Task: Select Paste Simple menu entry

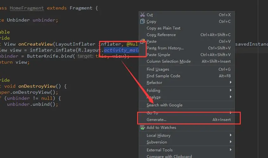Action: pyautogui.click(x=187, y=55)
